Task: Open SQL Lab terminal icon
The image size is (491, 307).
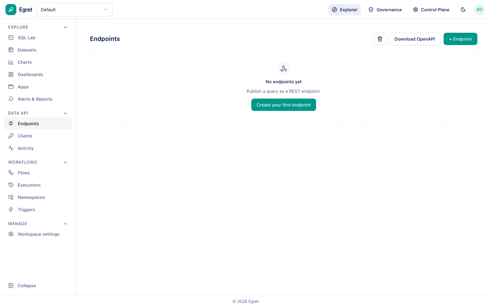Action: pyautogui.click(x=11, y=38)
